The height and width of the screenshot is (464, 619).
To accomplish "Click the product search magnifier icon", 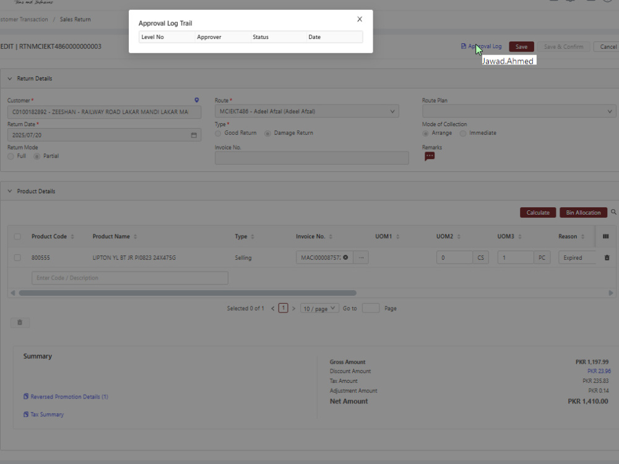I will (613, 212).
